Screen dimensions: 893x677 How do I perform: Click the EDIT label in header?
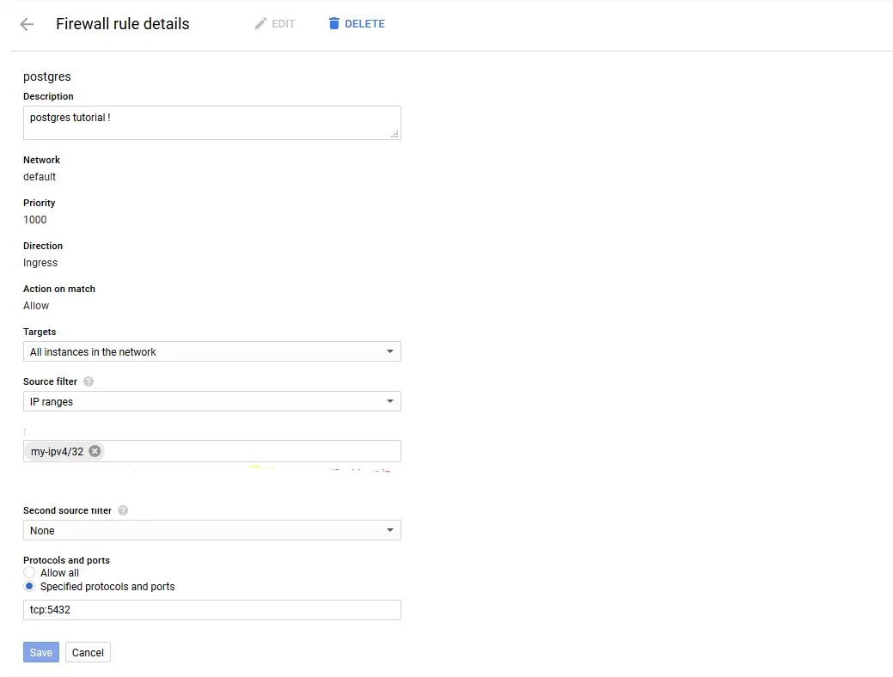coord(284,24)
